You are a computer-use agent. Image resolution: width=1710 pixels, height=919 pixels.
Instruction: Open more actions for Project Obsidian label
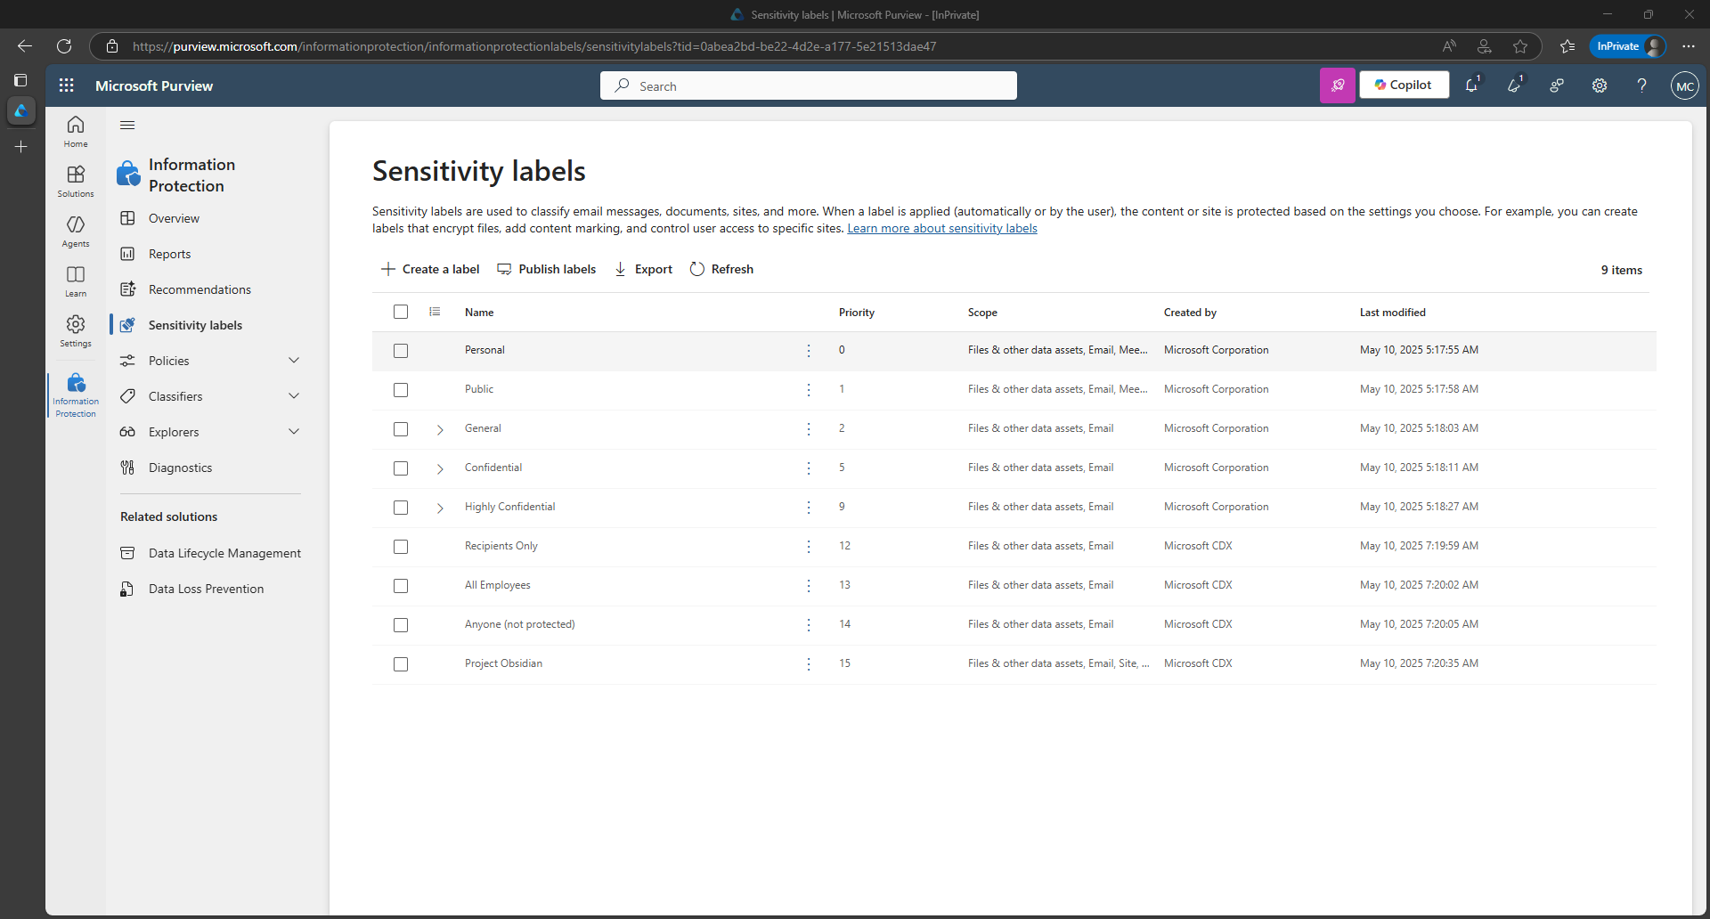click(x=809, y=664)
